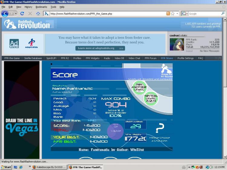The height and width of the screenshot is (170, 227).
Task: Choose a character via the question mark
Action: click(x=160, y=128)
